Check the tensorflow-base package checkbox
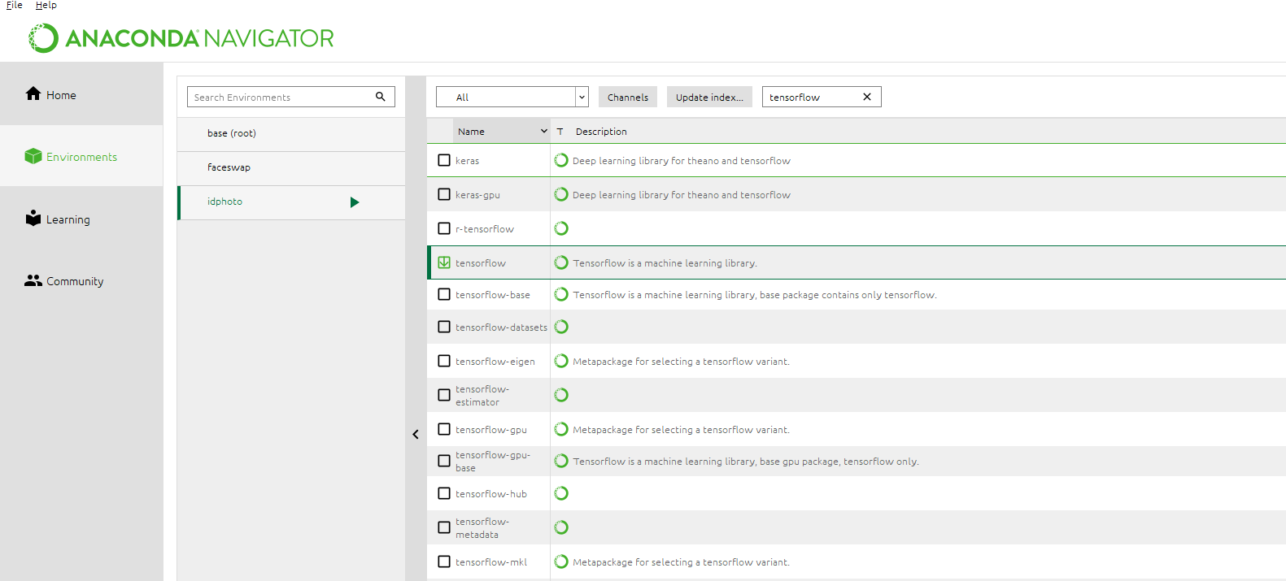The width and height of the screenshot is (1286, 581). pos(444,294)
